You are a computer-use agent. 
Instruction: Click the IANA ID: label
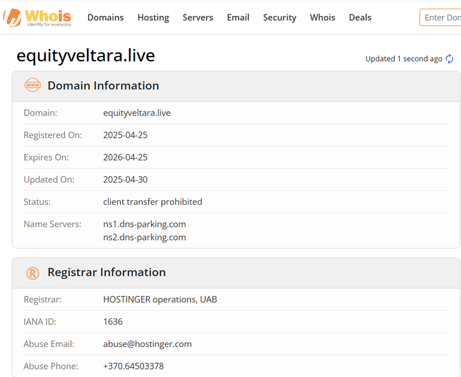pyautogui.click(x=40, y=322)
